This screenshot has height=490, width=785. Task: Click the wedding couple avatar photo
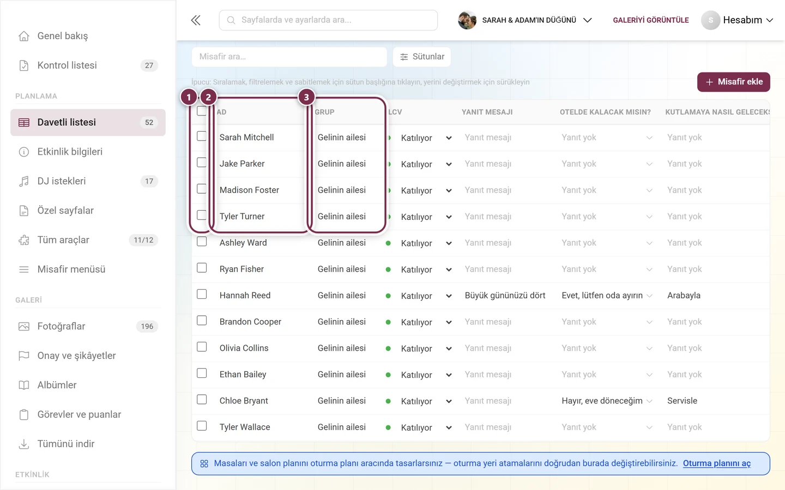(x=467, y=20)
